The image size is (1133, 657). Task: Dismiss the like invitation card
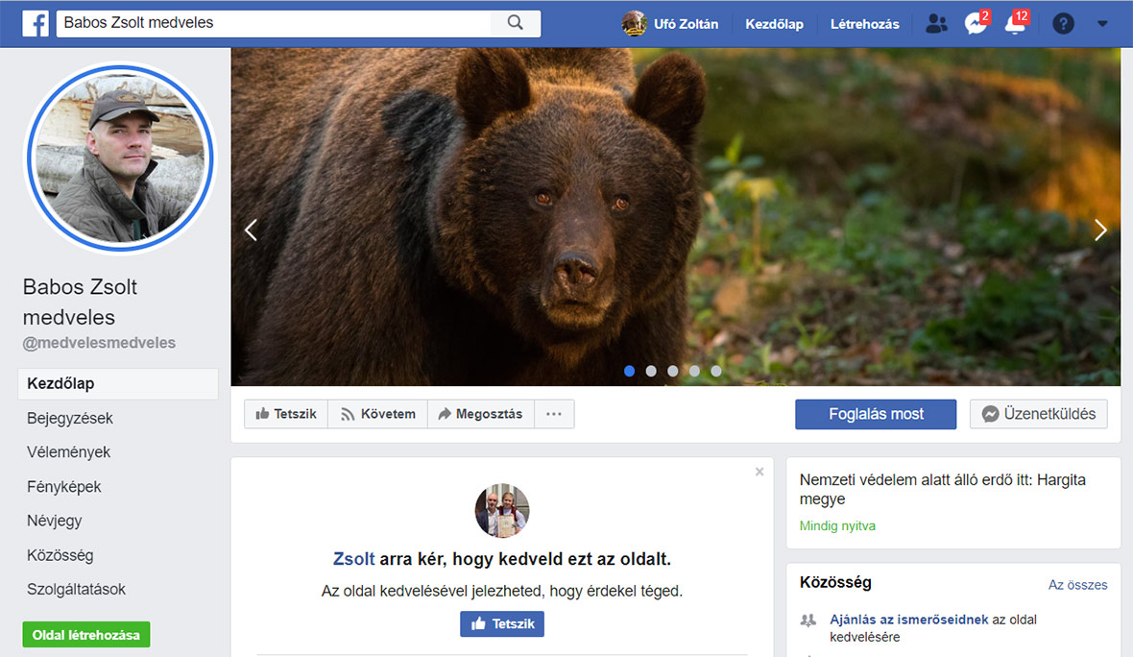pos(759,472)
